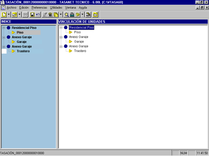The image size is (209, 156).
Task: Click the 11:41:50 clock in status bar
Action: [202, 153]
